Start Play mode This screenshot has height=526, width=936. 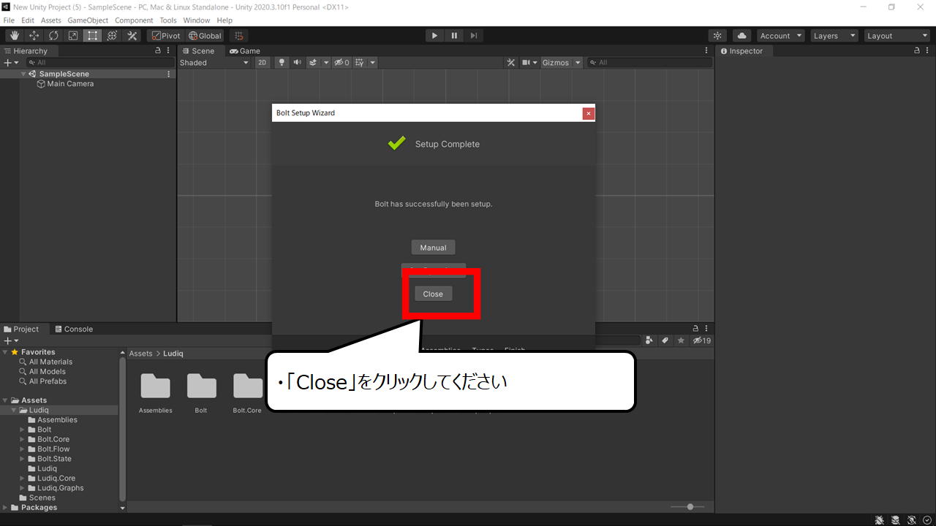(434, 36)
